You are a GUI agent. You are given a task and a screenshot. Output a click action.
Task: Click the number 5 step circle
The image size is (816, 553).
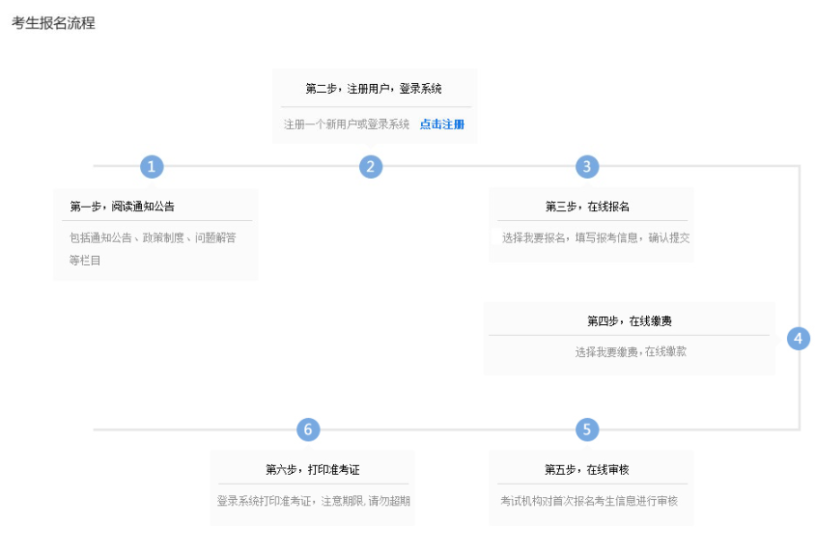point(587,429)
